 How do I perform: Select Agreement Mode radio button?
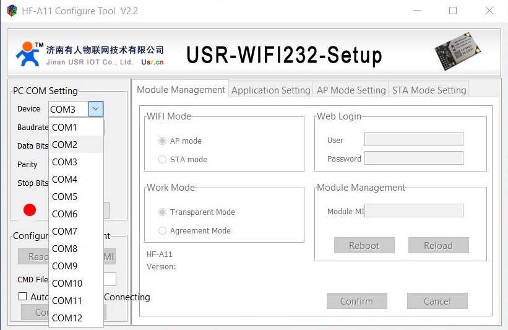point(162,230)
